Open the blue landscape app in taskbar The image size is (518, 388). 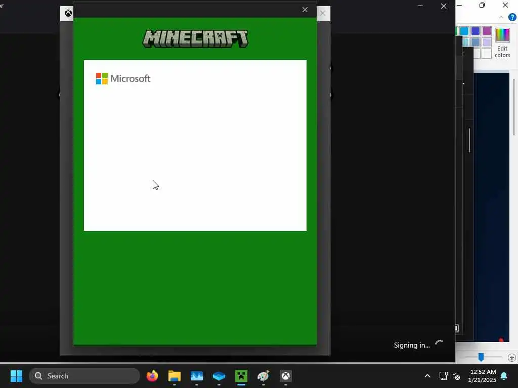click(197, 376)
